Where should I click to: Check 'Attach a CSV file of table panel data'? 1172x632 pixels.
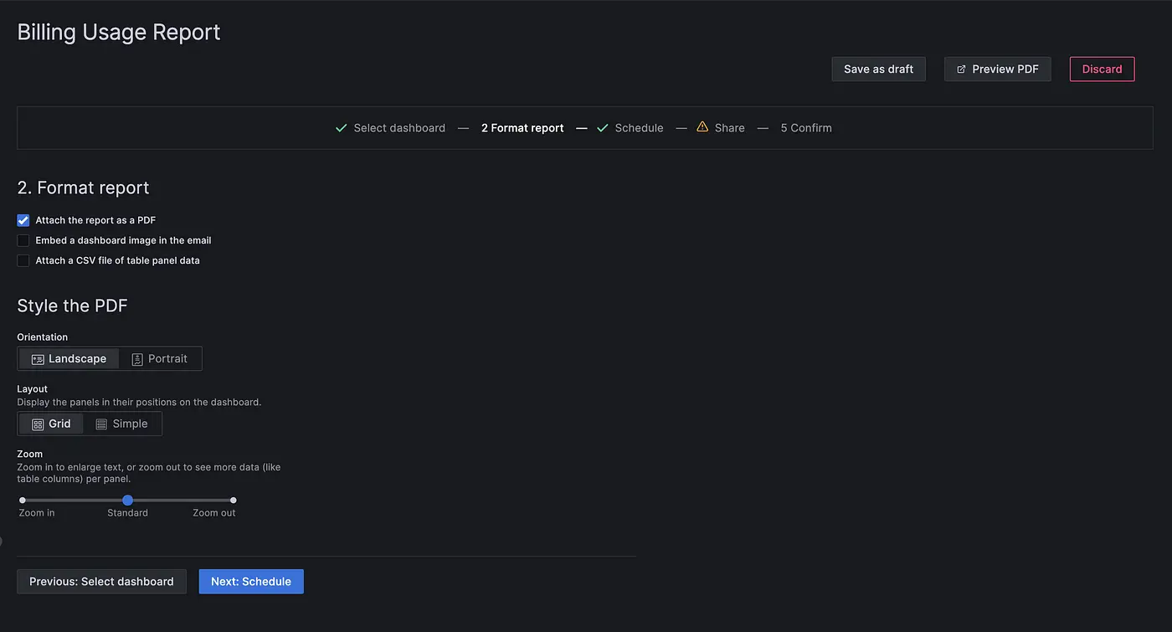tap(23, 260)
